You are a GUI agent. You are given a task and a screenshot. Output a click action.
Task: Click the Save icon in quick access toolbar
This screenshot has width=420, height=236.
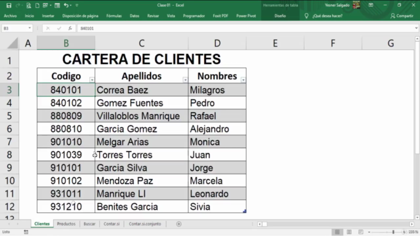pos(9,5)
